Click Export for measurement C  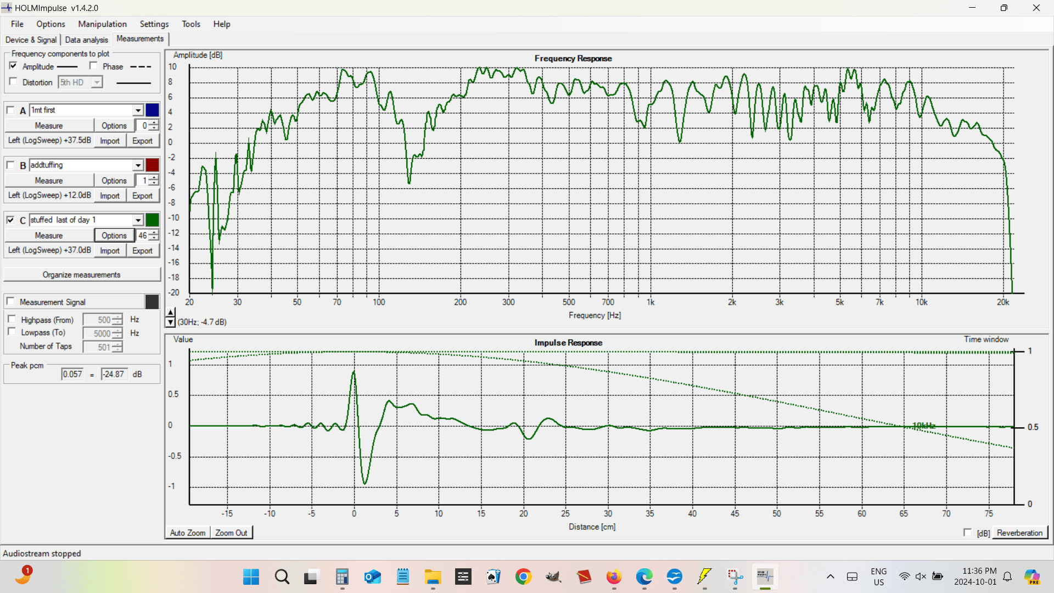click(x=142, y=250)
